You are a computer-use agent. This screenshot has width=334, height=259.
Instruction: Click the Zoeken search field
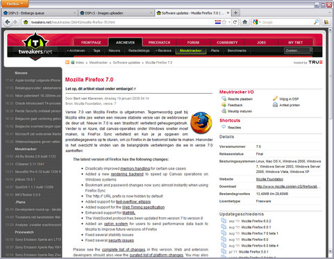[297, 51]
